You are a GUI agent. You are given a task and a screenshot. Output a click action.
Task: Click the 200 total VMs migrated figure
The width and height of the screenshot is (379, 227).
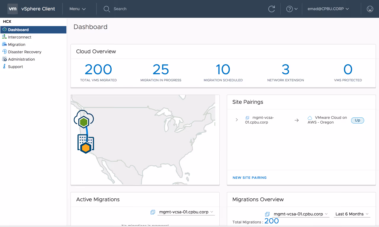pos(98,70)
